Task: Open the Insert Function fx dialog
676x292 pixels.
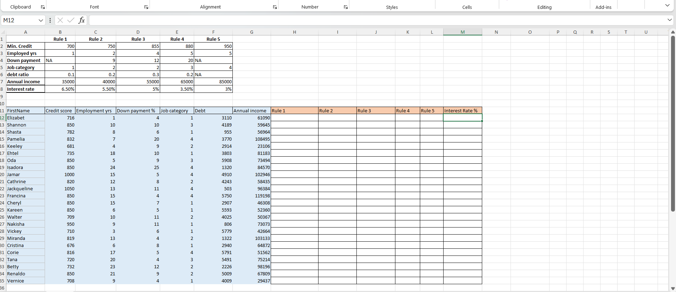Action: (81, 20)
